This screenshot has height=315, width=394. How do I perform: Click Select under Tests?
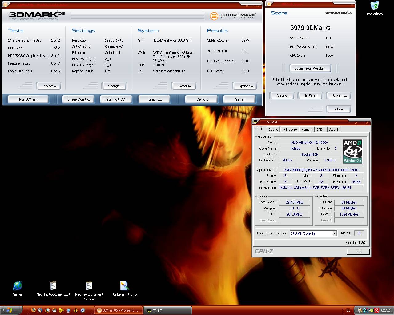point(50,86)
